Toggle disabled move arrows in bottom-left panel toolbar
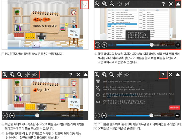 (x=27, y=75)
